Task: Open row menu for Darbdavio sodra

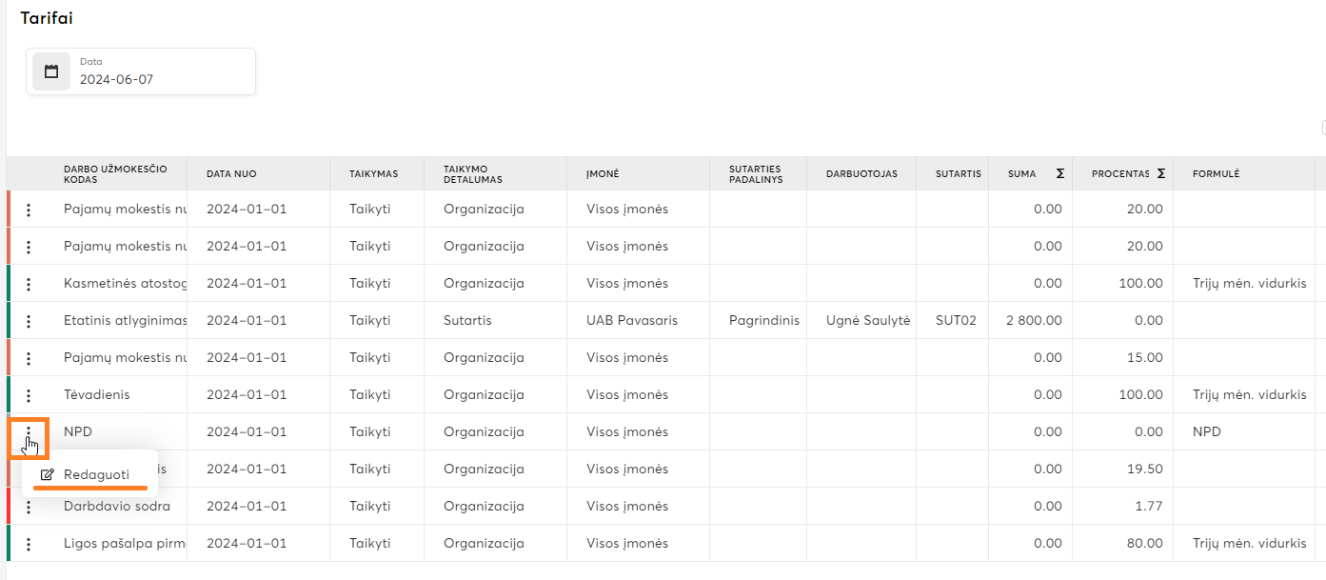Action: tap(29, 507)
